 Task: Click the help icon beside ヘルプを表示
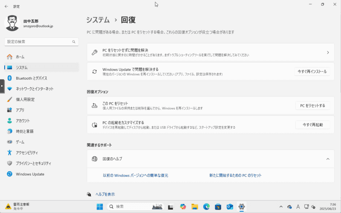coord(89,194)
